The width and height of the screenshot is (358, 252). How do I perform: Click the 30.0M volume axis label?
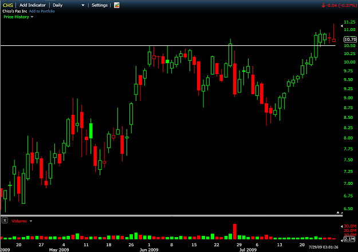click(x=350, y=226)
